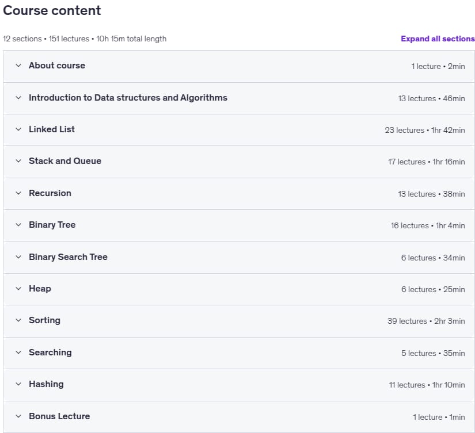Open the Bonus Lecture section title
475x433 pixels.
click(x=59, y=416)
